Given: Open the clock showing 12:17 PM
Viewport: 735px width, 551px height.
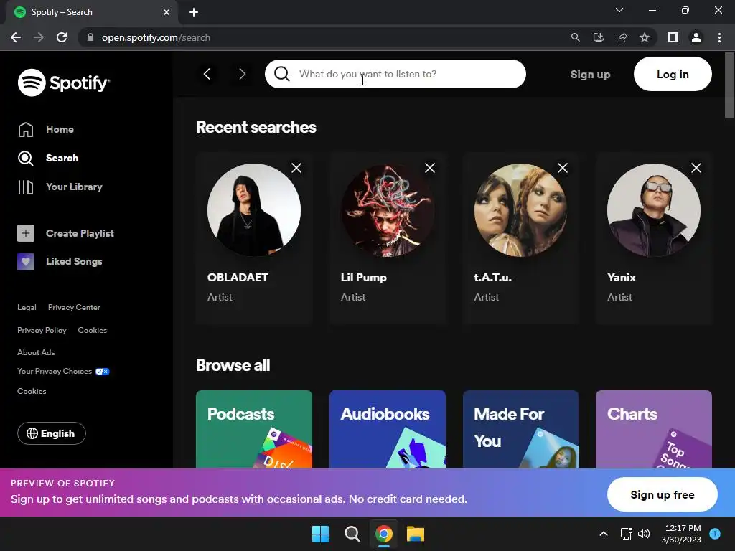Looking at the screenshot, I should coord(681,534).
